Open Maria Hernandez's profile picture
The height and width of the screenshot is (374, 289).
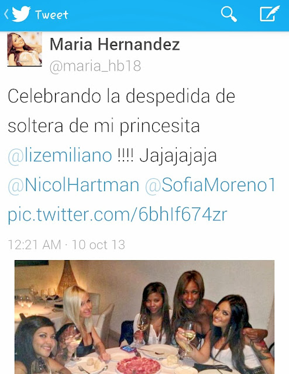pos(25,49)
